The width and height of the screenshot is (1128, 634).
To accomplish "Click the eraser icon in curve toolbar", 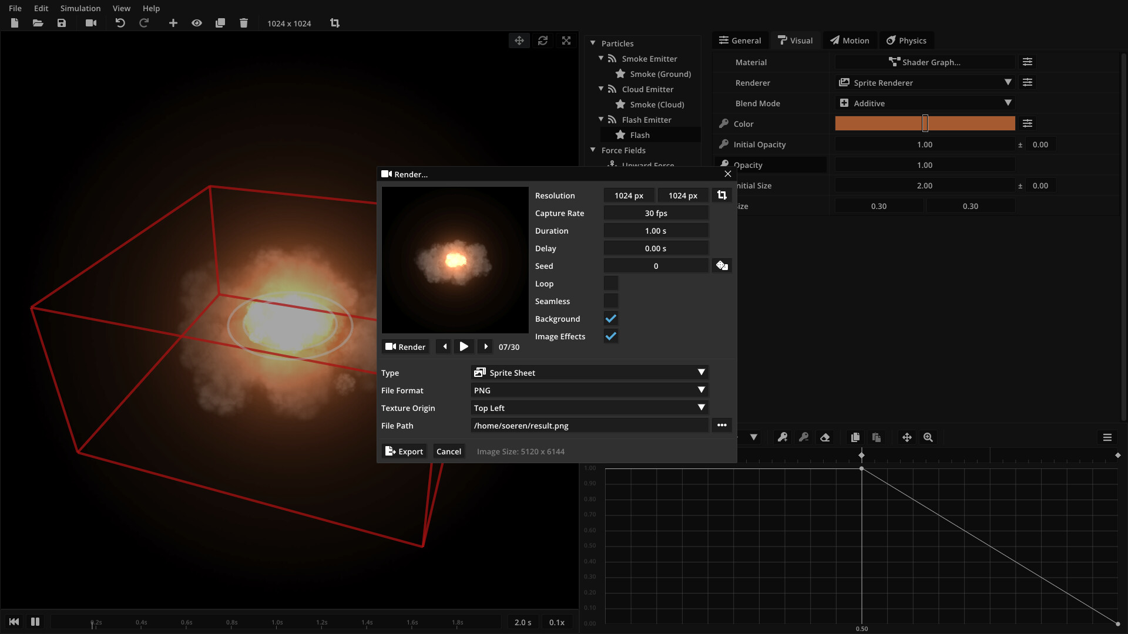I will pyautogui.click(x=825, y=437).
